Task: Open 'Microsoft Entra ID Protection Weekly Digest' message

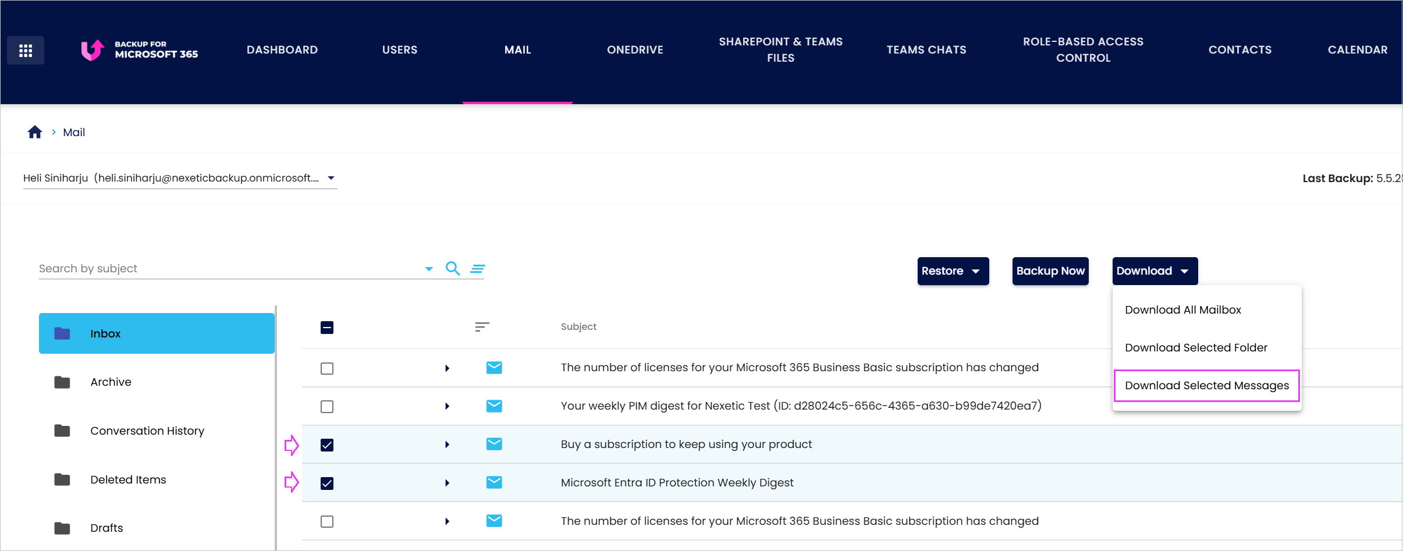Action: (x=677, y=482)
